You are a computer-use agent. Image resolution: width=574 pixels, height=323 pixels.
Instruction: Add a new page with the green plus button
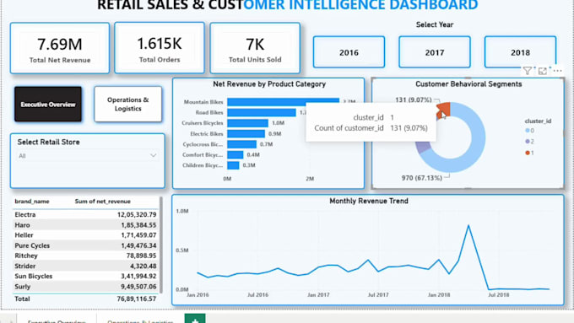[x=195, y=319]
